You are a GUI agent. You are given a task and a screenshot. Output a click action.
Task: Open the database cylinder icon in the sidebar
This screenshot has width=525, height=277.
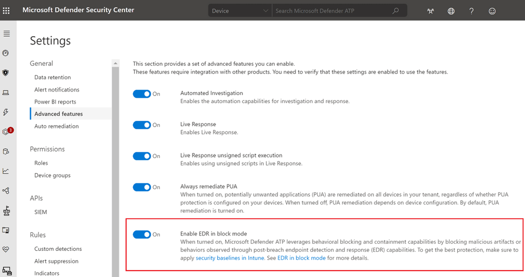tap(6, 151)
